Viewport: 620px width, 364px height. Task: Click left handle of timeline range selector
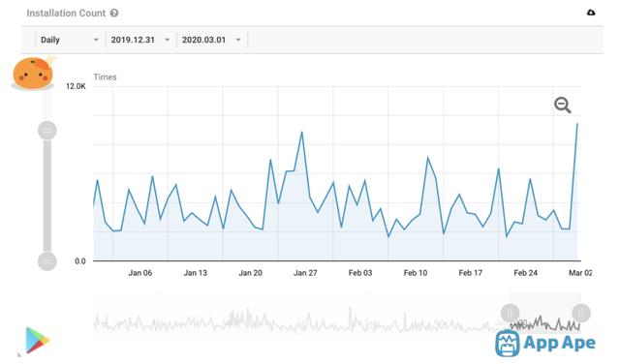tap(510, 313)
